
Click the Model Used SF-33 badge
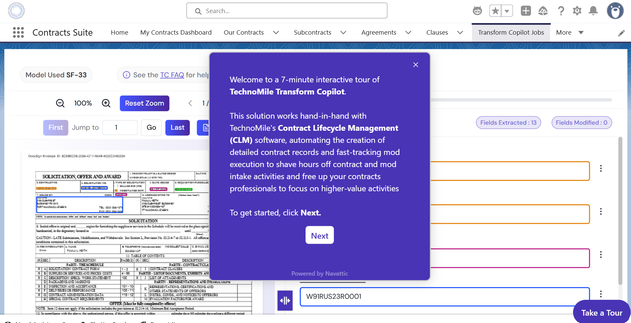pyautogui.click(x=56, y=75)
